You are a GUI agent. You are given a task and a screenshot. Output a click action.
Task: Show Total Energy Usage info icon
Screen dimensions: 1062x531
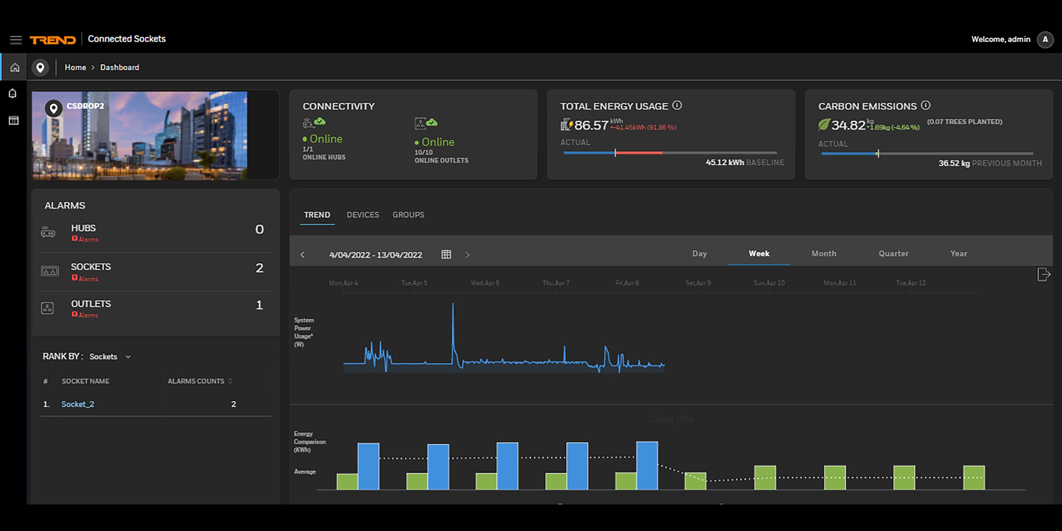[x=677, y=105]
